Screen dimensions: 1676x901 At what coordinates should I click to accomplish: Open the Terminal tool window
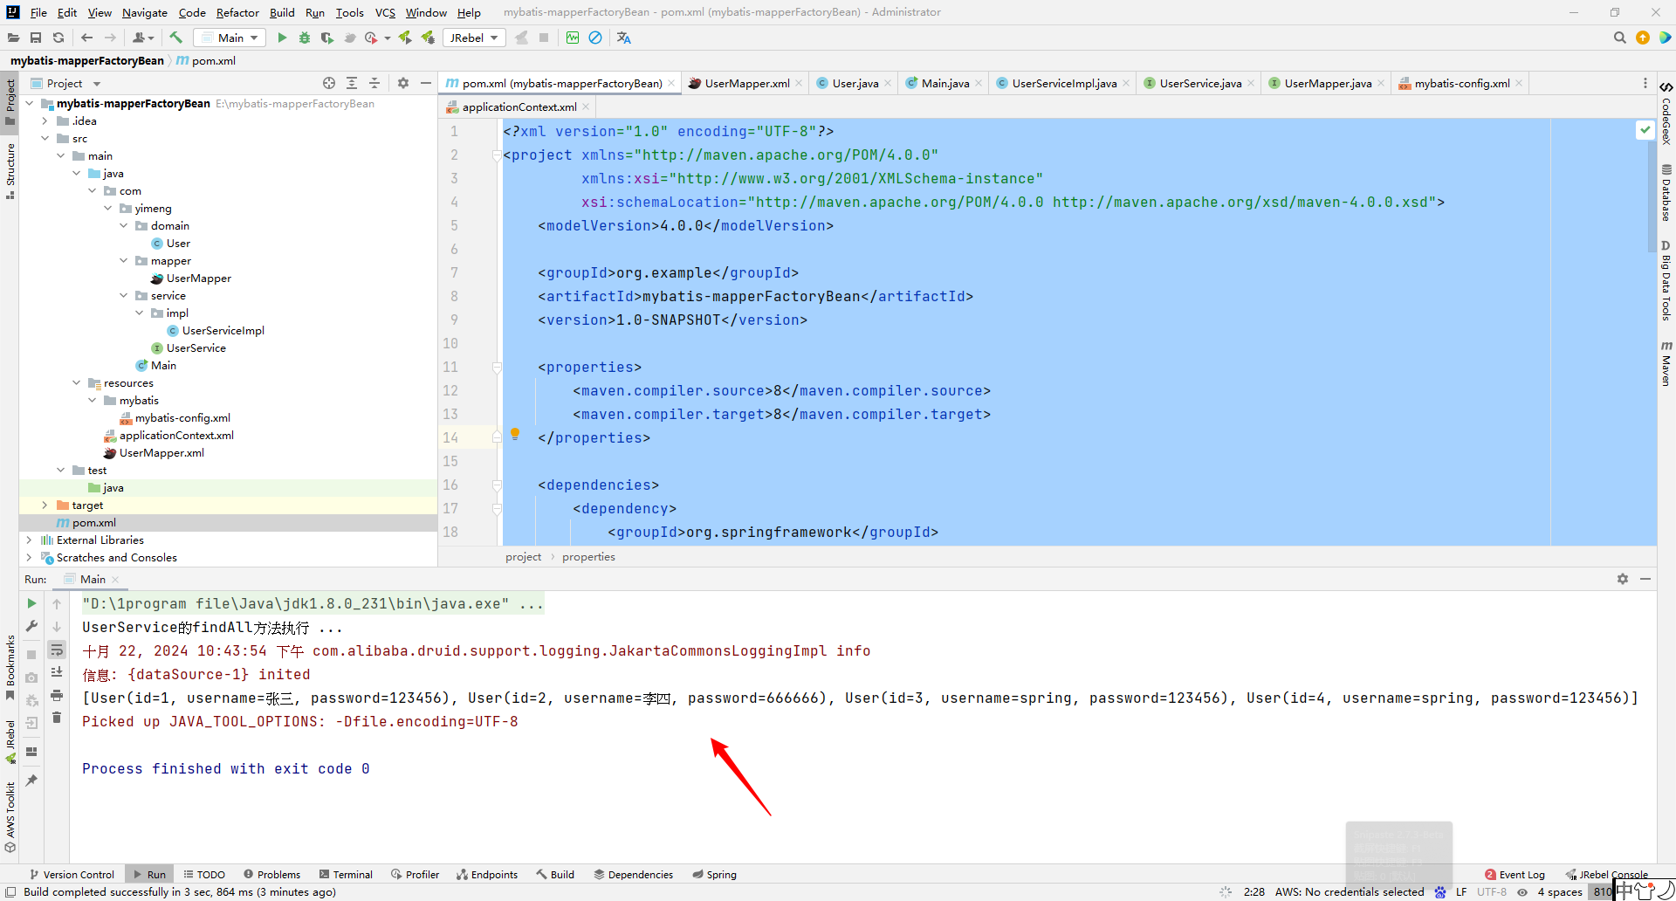346,874
